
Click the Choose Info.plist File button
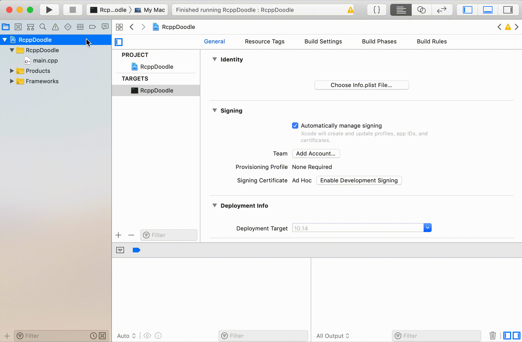(x=361, y=85)
